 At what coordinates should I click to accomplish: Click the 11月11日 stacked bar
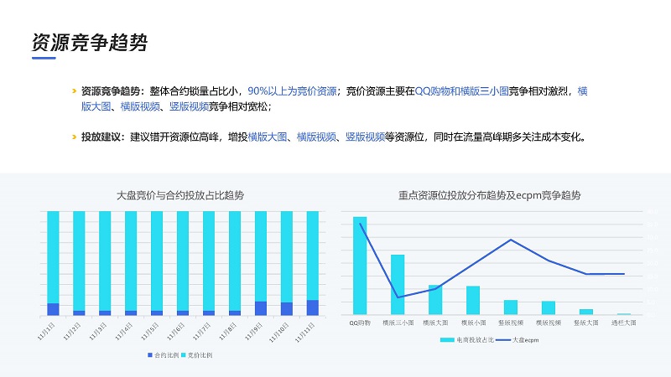click(x=312, y=262)
